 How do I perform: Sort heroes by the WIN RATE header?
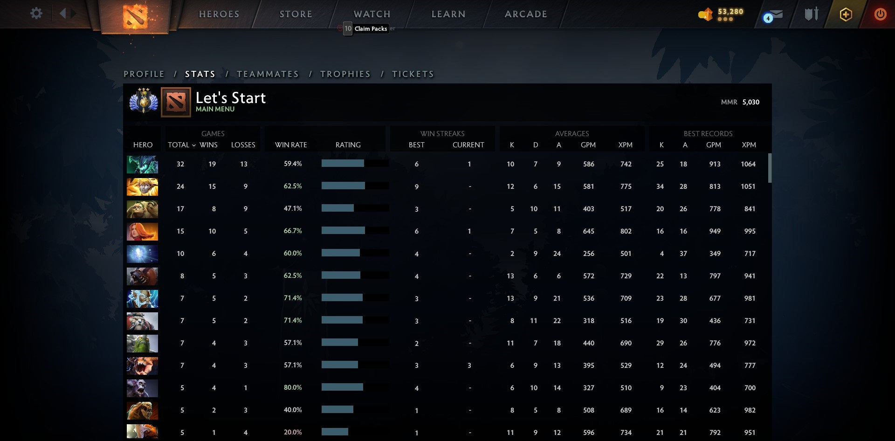(290, 145)
